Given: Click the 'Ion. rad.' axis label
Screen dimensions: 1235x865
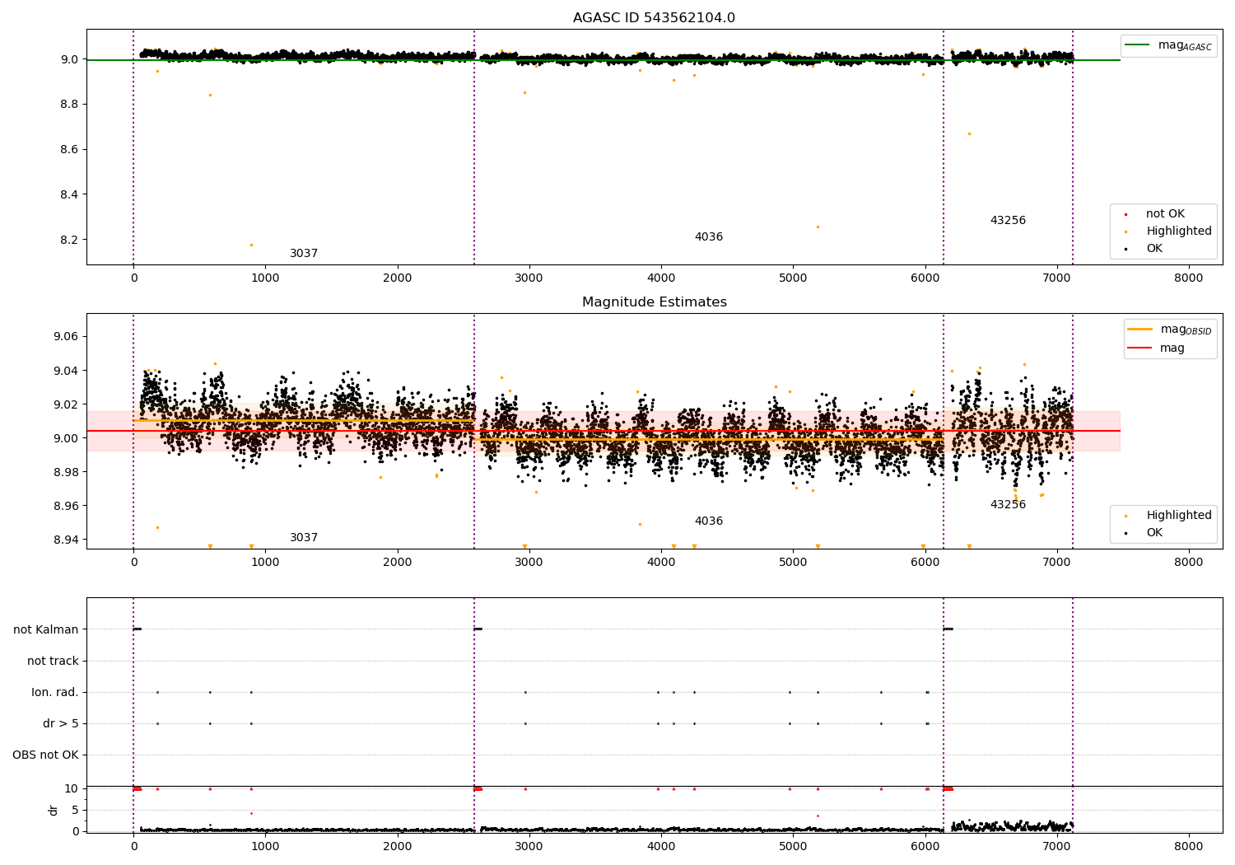Looking at the screenshot, I should pos(55,693).
